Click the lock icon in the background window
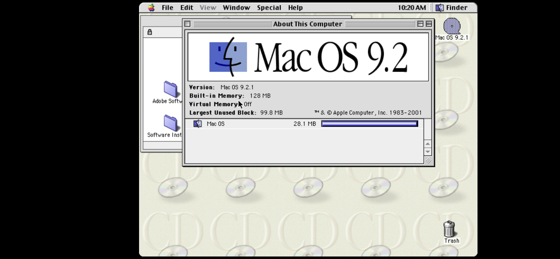 (x=150, y=32)
